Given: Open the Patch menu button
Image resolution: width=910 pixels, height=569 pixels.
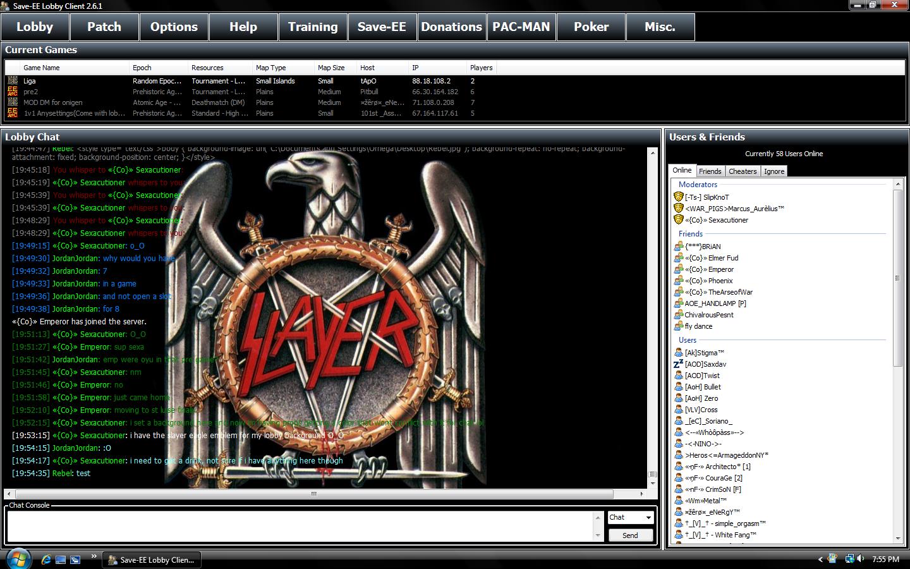Looking at the screenshot, I should tap(104, 27).
